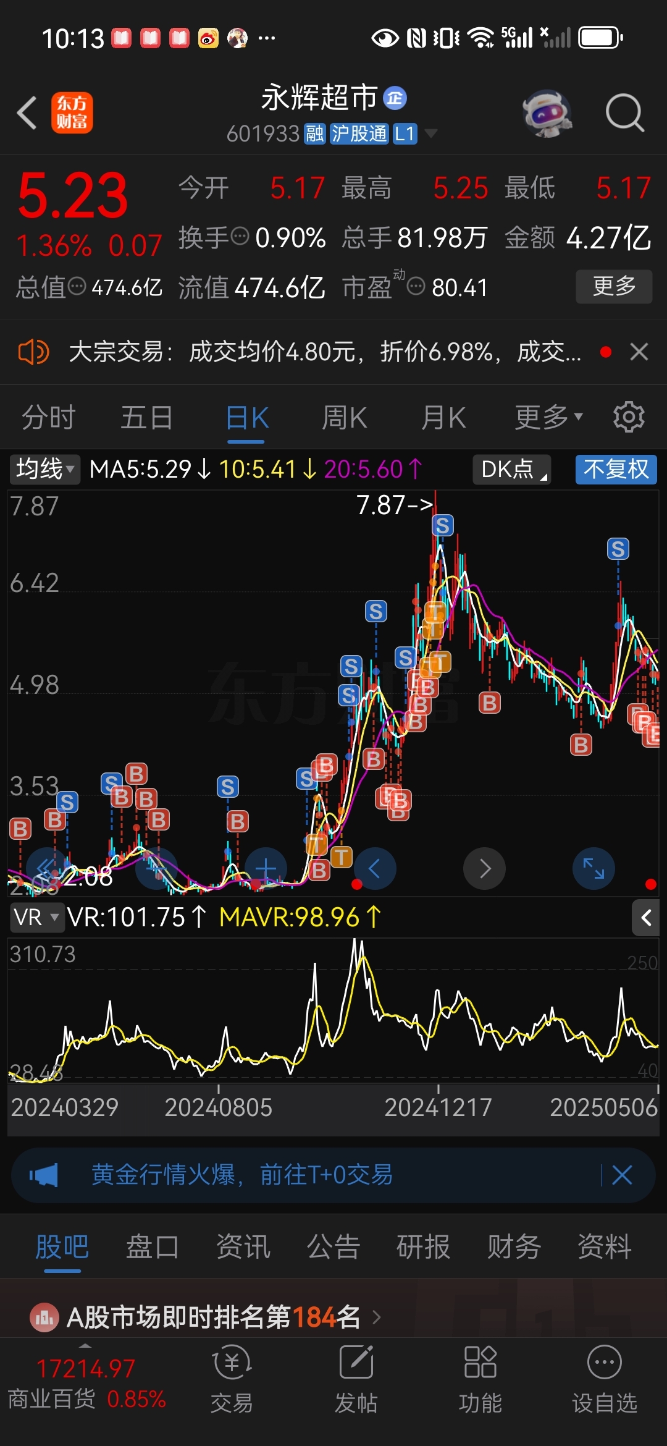Tap the megaphone promo icon
Screen dimensions: 667x1446
[44, 1175]
